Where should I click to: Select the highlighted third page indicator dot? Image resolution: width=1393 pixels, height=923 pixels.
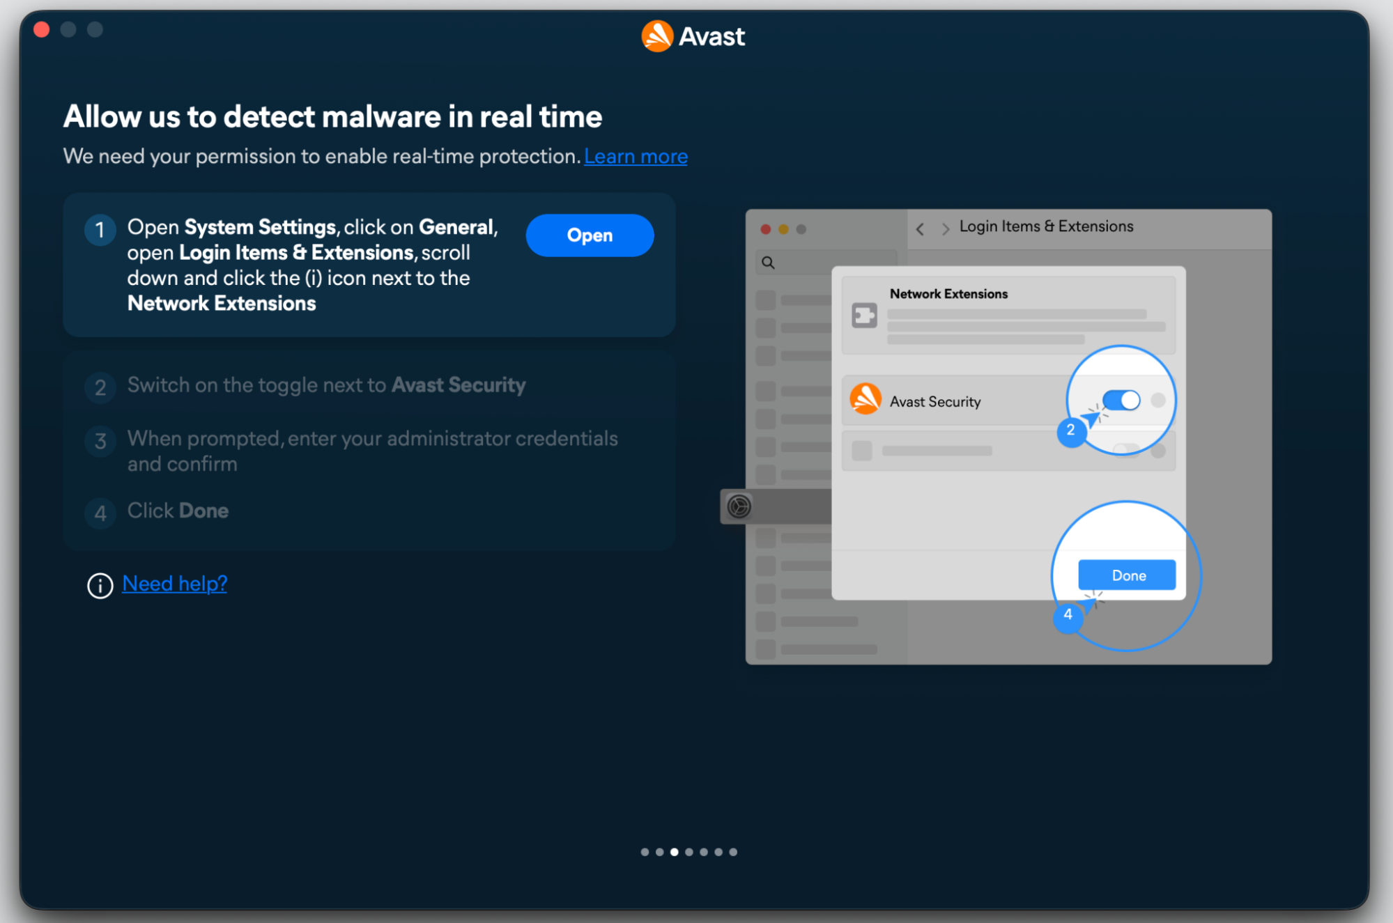(x=674, y=852)
